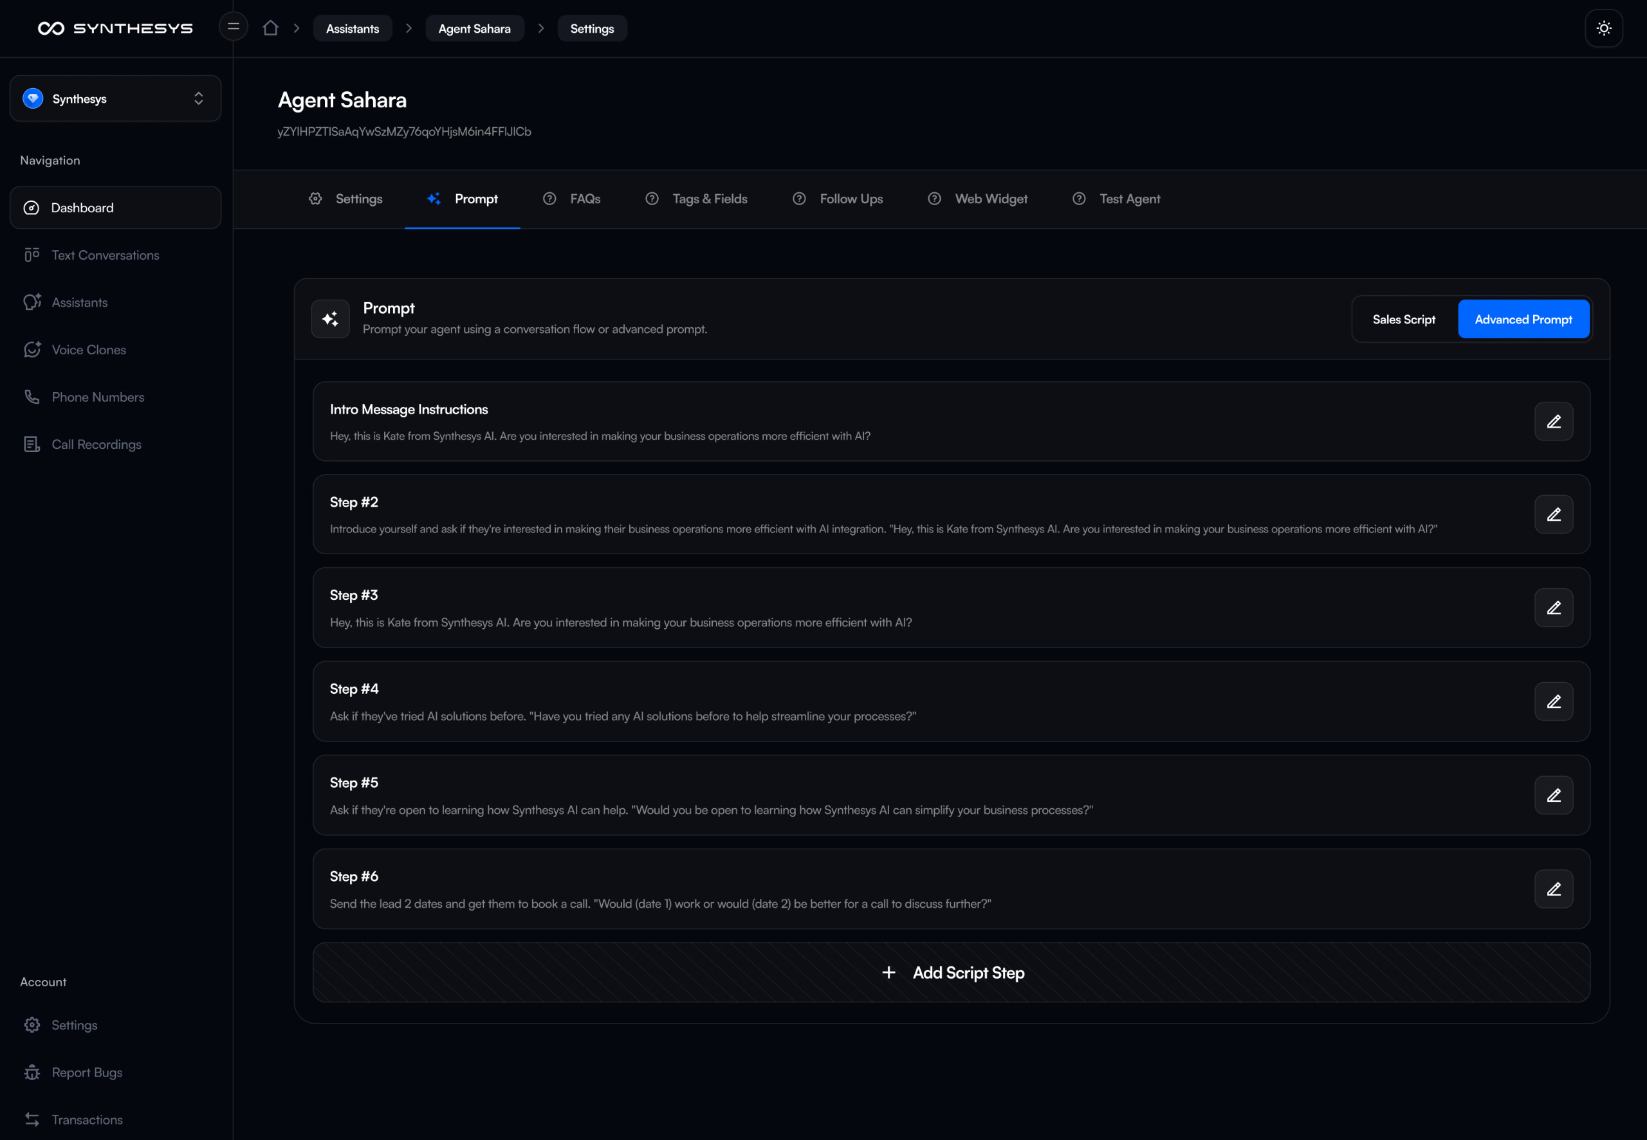
Task: Click the Agent Sahara page title
Action: point(342,100)
